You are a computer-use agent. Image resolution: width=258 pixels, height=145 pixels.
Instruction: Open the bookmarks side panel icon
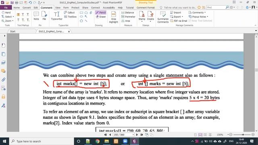coord(3,46)
